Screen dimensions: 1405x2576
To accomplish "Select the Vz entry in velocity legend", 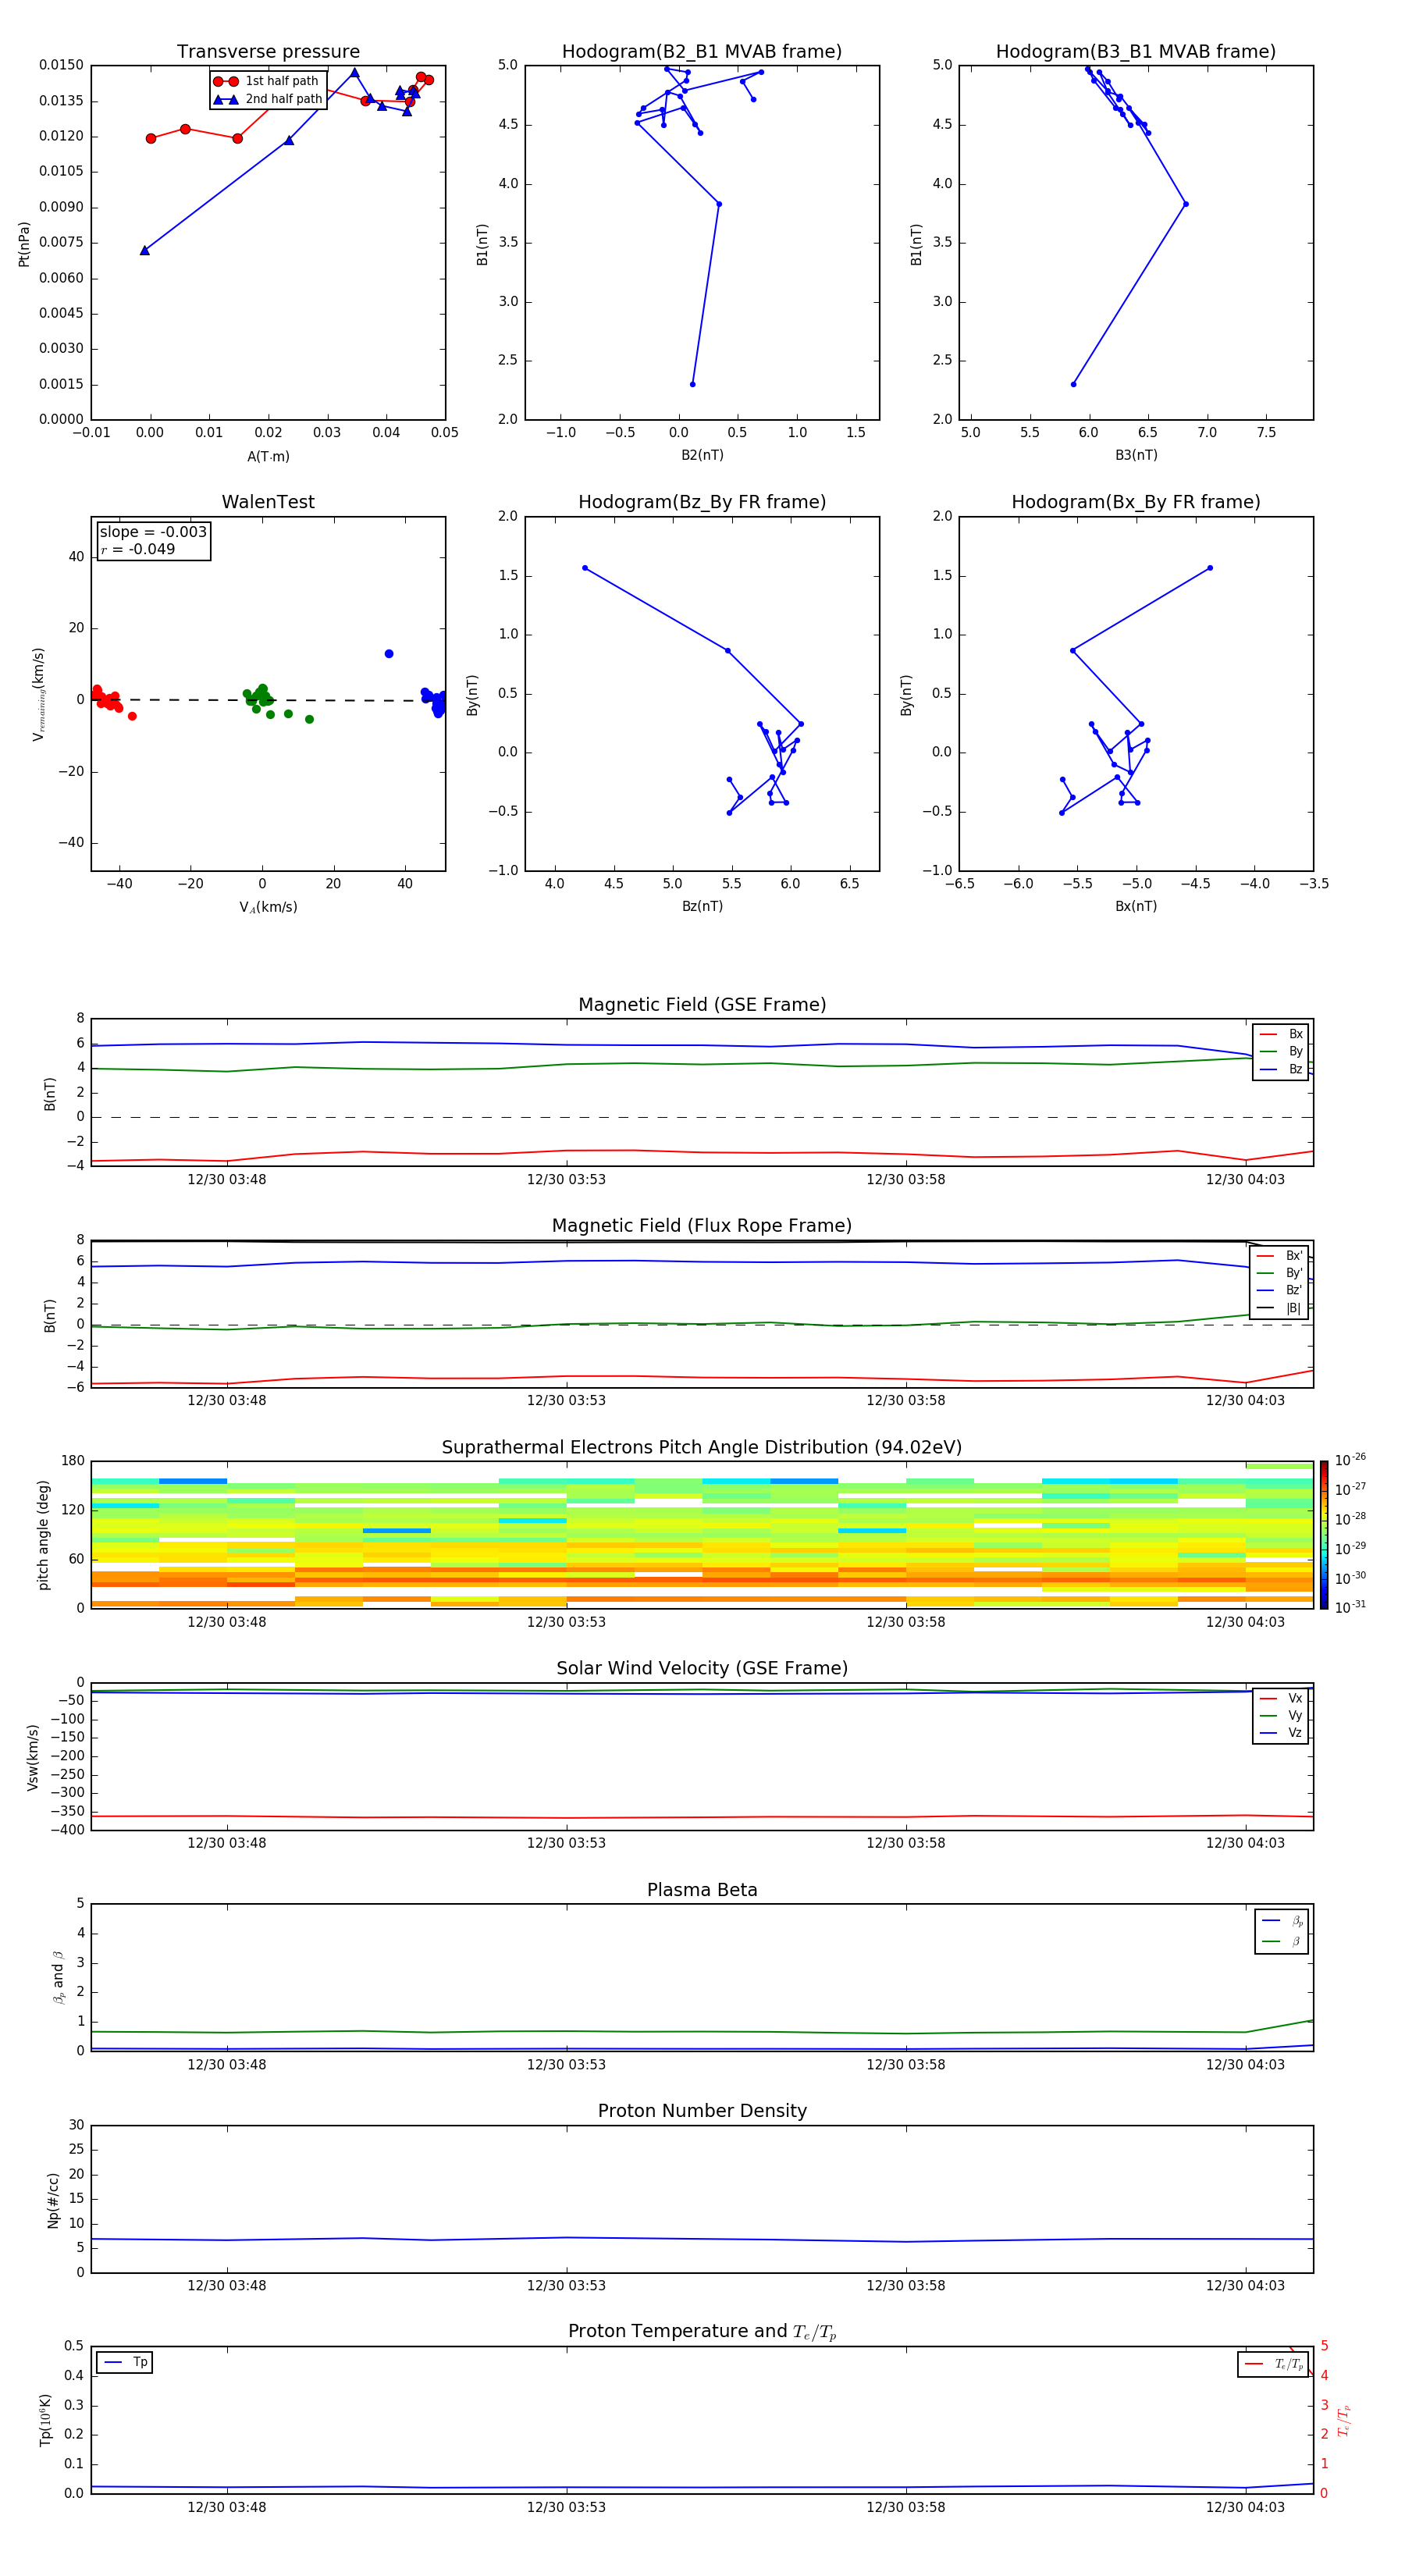I will click(1281, 1732).
